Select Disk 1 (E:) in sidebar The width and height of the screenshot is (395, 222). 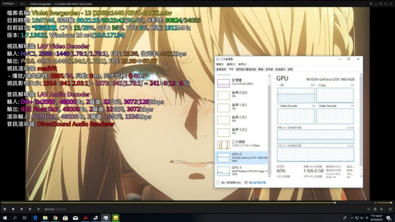click(x=241, y=107)
